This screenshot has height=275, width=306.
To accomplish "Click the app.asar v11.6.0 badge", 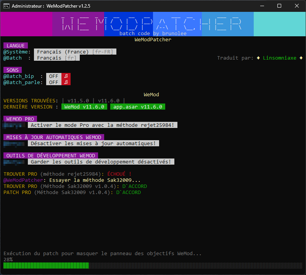I will pos(138,107).
